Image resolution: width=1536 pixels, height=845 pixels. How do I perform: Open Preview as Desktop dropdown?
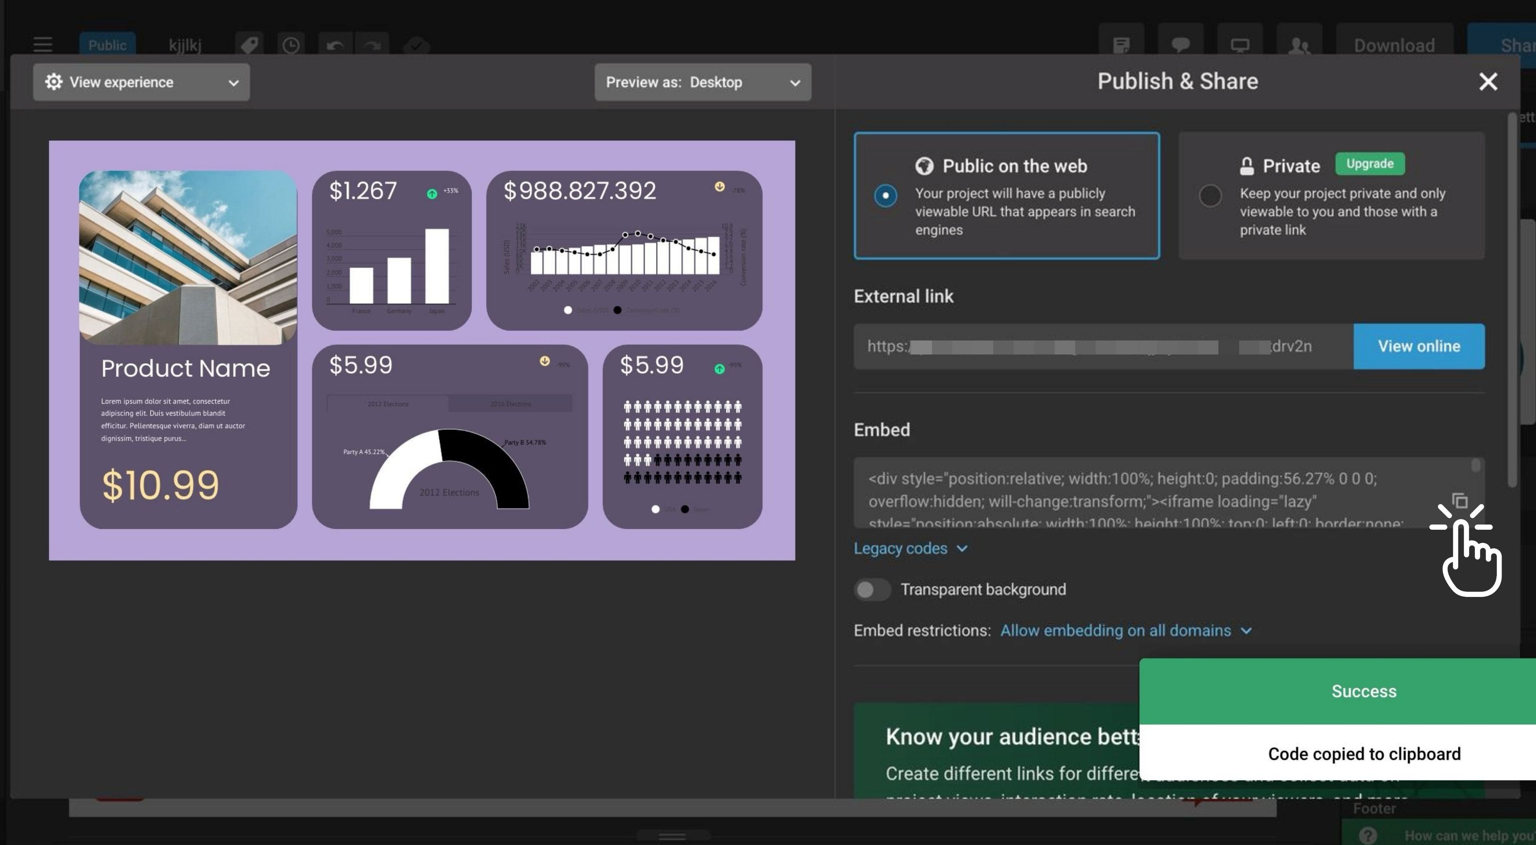coord(702,82)
